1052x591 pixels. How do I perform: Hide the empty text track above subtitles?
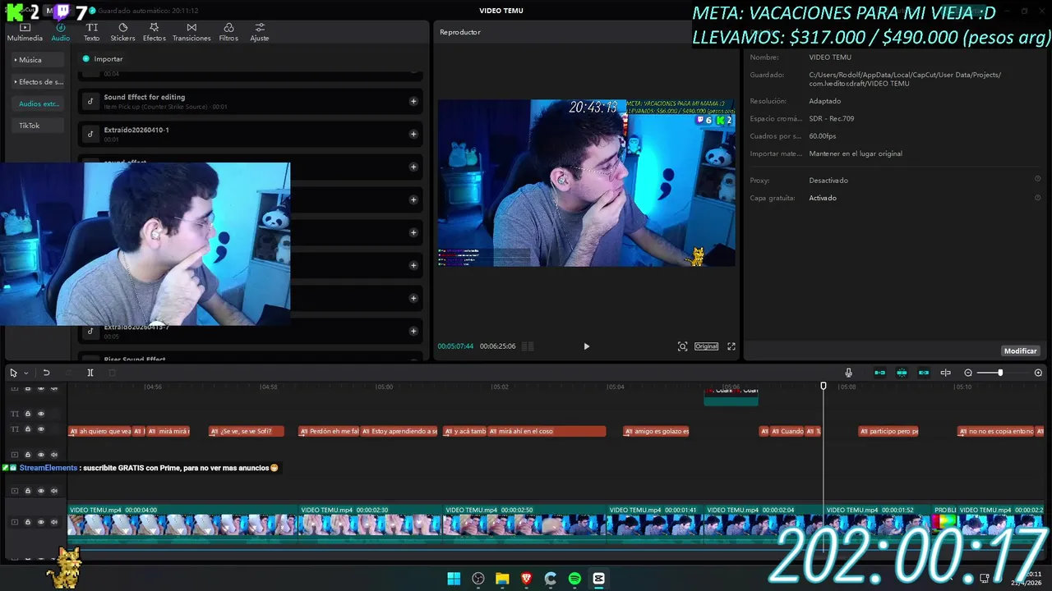click(x=40, y=414)
